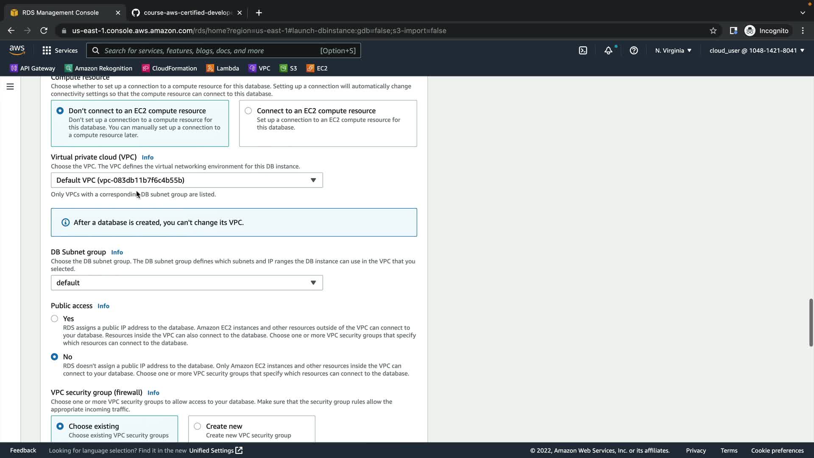Open the S3 favorites shortcut
The image size is (814, 458).
coord(288,68)
